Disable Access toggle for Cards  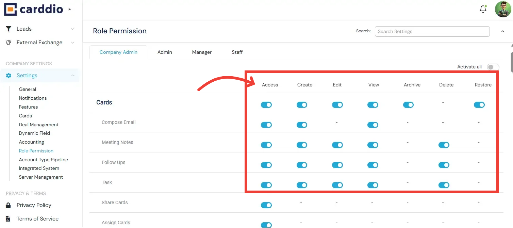(x=266, y=105)
